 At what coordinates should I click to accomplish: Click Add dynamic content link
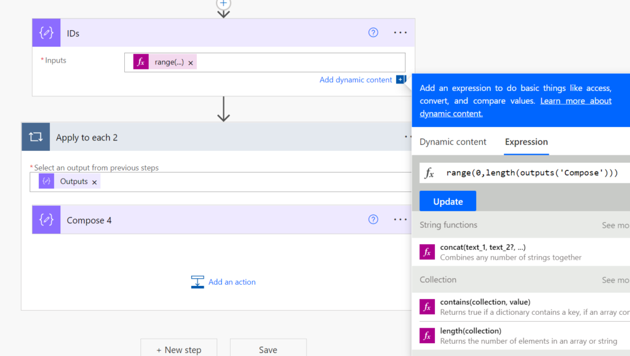pos(356,80)
